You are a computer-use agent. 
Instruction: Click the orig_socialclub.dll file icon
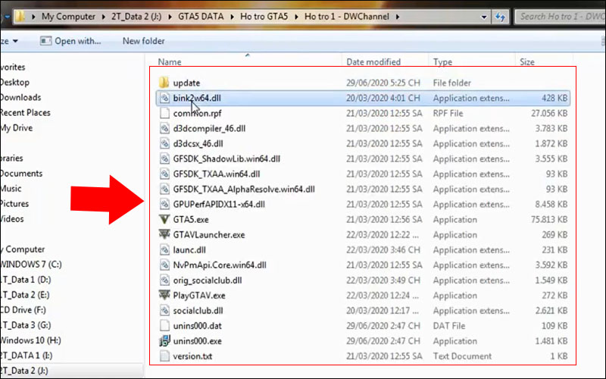[x=164, y=280]
